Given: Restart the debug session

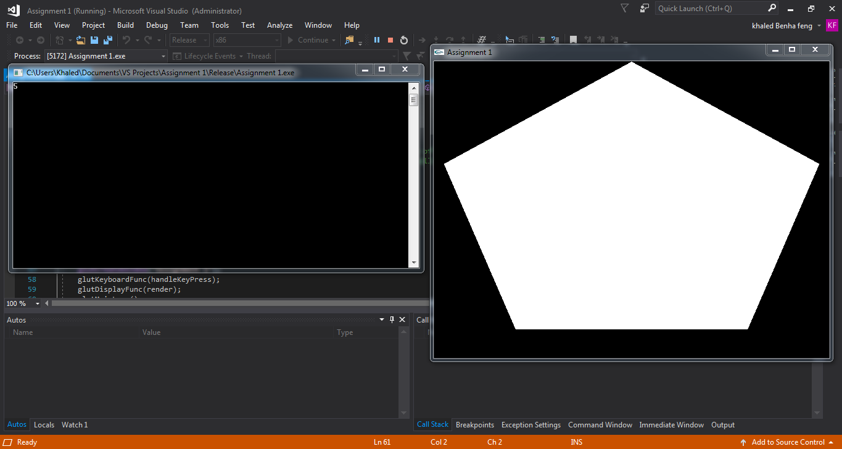Looking at the screenshot, I should pos(404,40).
